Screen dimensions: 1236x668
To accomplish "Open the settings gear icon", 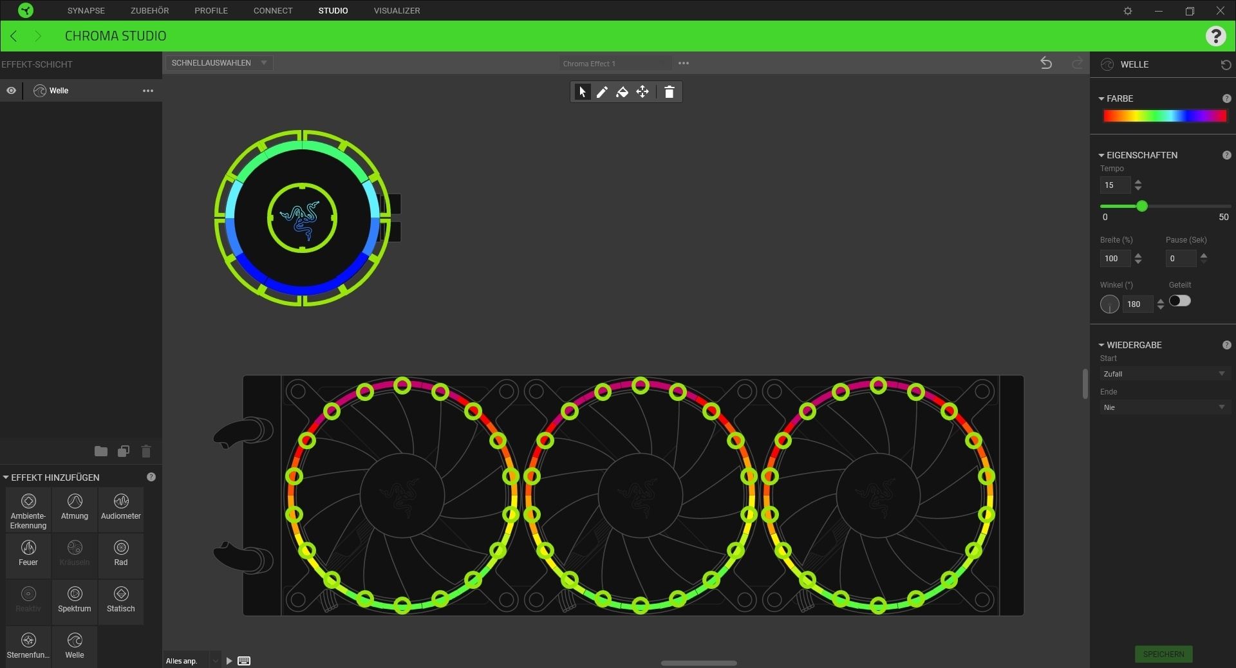I will (x=1128, y=11).
